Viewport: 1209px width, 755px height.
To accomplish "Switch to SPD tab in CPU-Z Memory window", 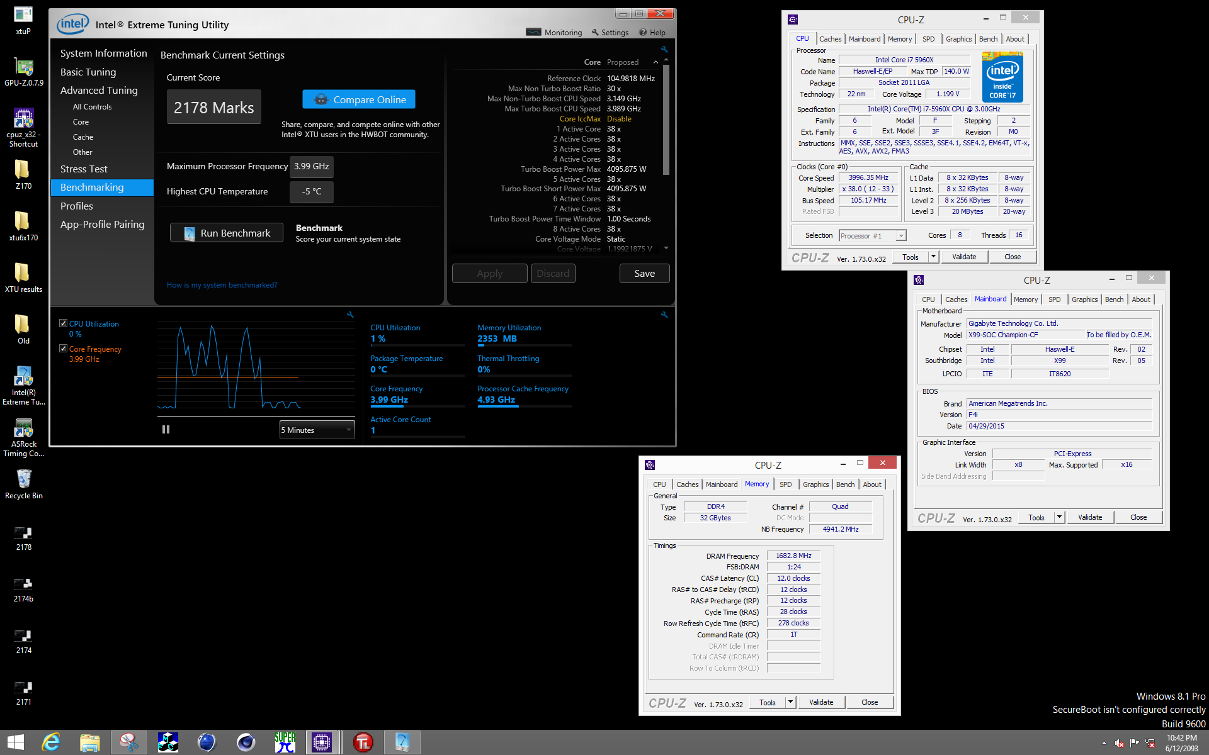I will click(x=785, y=484).
